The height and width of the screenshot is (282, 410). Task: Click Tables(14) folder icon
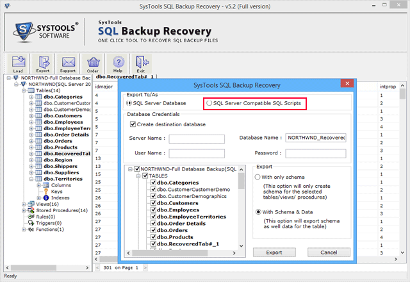[x=31, y=90]
